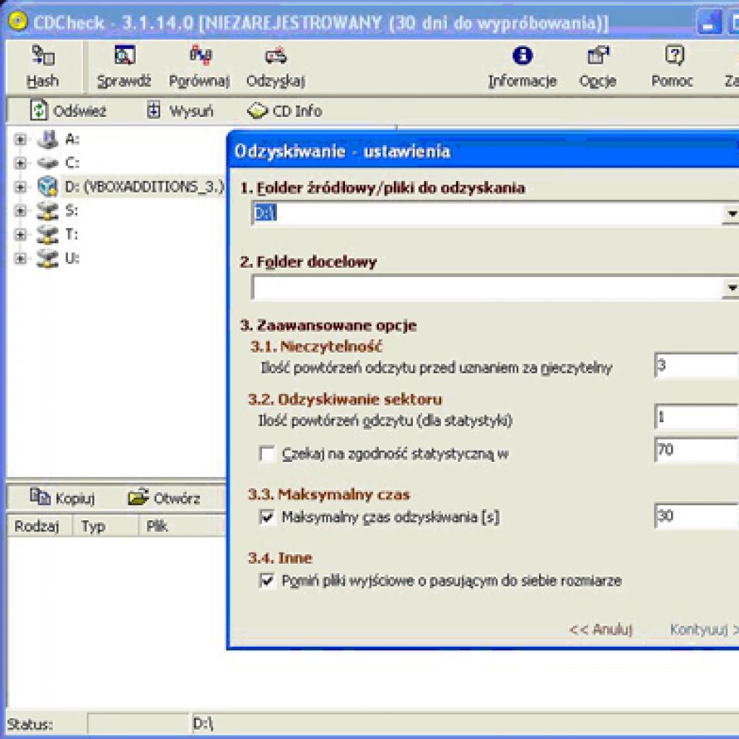This screenshot has width=739, height=739.
Task: Open the Hash tool
Action: point(43,67)
